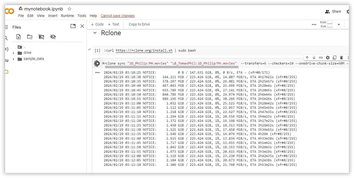Viewport: 354px width, 178px height.
Task: Open the variables {x} sidebar icon
Action: coord(6,49)
